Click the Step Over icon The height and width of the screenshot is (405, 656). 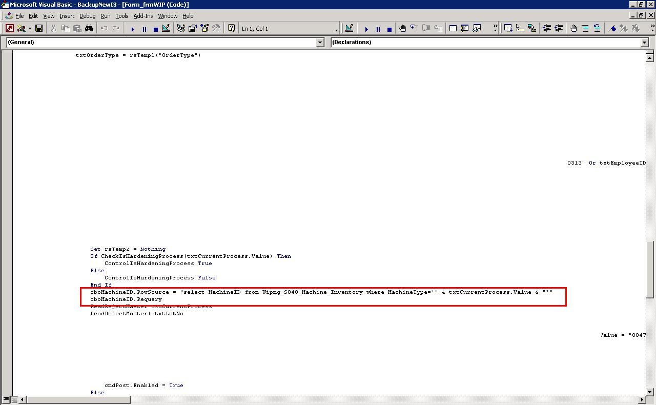pos(426,29)
